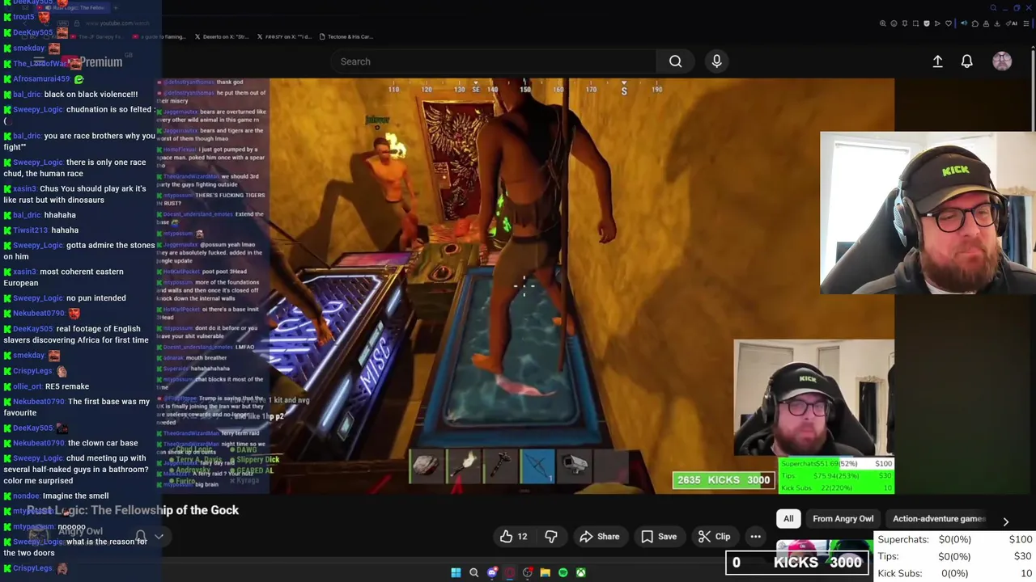
Task: Select the hatchet hotbar slot in game
Action: (500, 466)
